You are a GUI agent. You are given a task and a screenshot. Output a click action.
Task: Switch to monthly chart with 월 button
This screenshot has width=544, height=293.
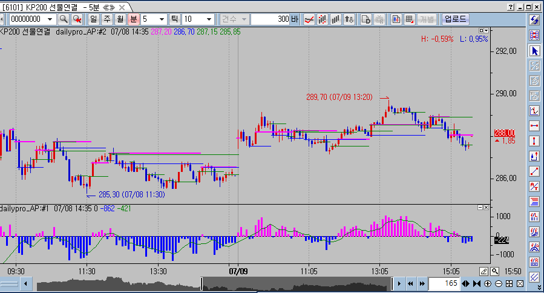[x=120, y=19]
